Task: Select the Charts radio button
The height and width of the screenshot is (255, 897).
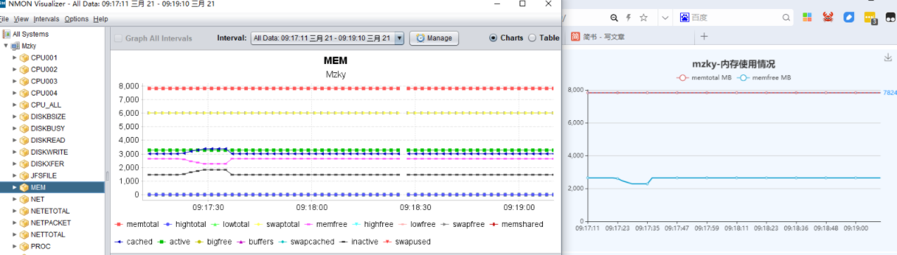Action: pos(493,38)
